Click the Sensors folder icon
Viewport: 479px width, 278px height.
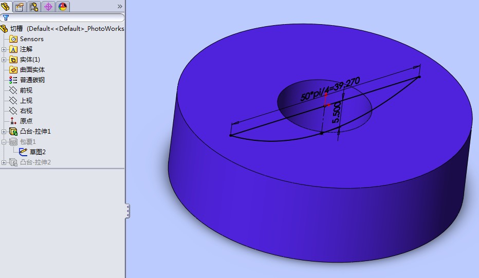coord(13,39)
